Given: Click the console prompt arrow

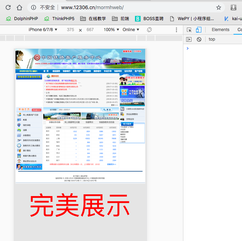Looking at the screenshot, I should (188, 48).
